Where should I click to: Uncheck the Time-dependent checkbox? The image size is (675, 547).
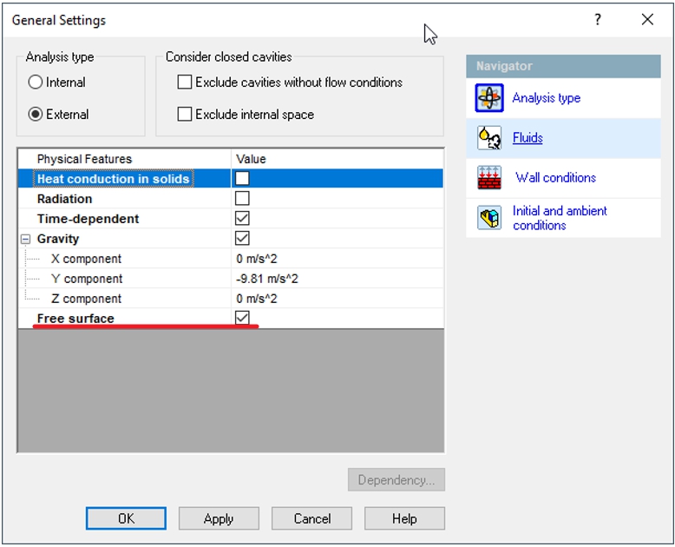(243, 219)
